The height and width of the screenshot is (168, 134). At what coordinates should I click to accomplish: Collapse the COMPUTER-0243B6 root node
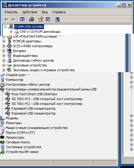coord(5,27)
